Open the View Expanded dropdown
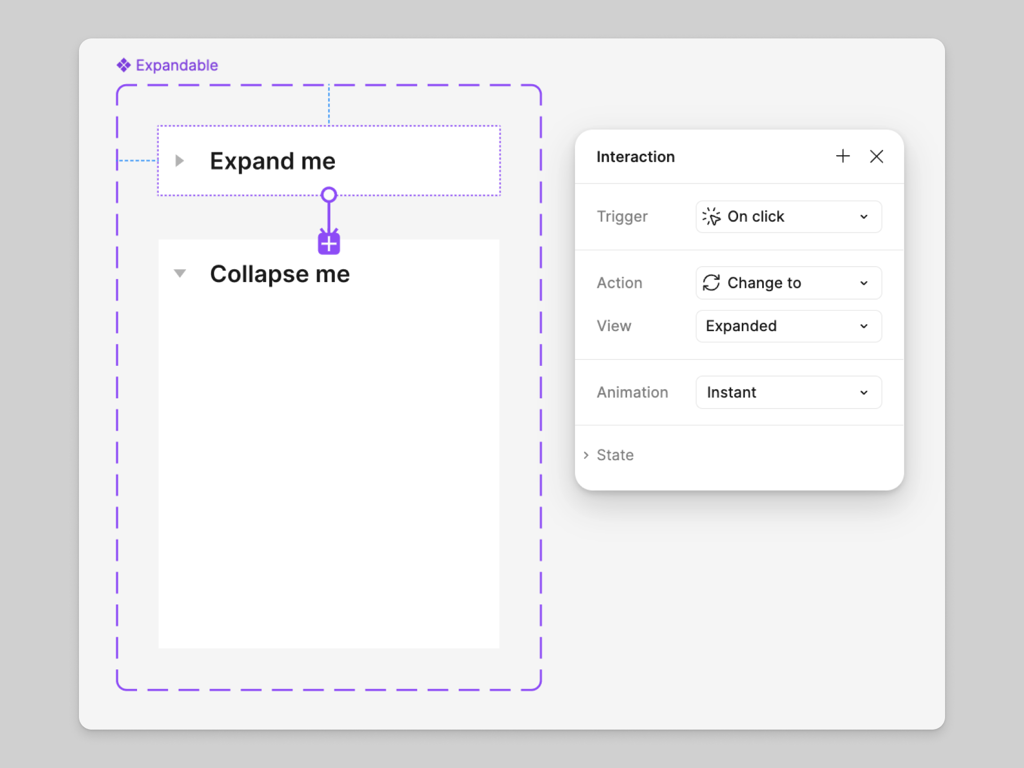Viewport: 1024px width, 768px height. (x=788, y=326)
